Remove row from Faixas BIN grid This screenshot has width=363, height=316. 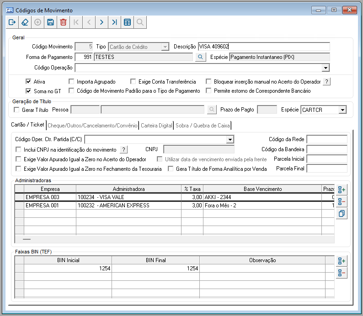pos(341,274)
